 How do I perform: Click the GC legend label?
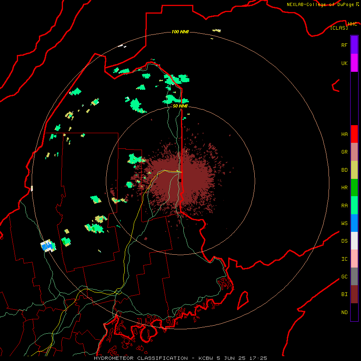[344, 276]
